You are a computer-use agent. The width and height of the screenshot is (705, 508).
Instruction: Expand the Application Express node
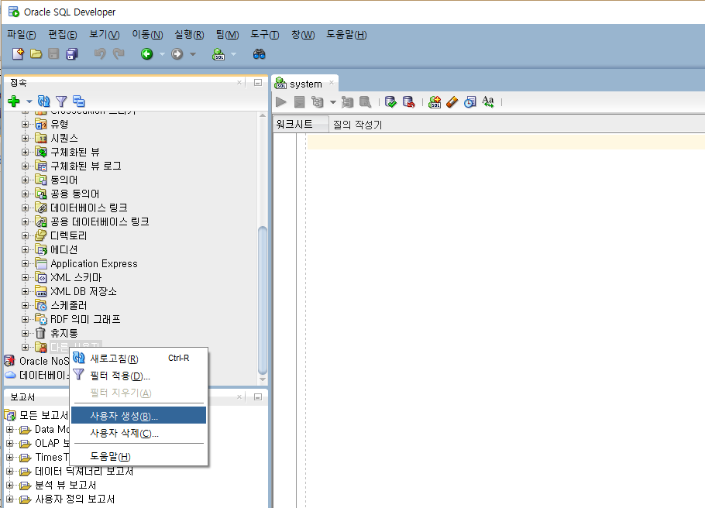tap(25, 263)
